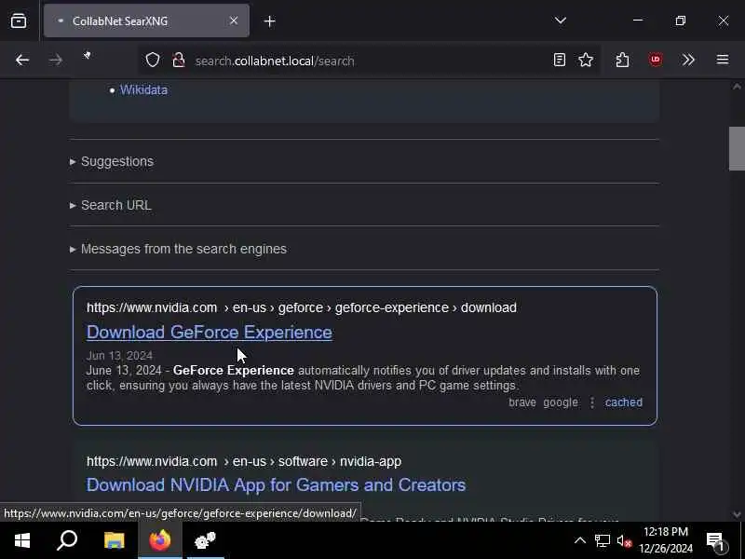The width and height of the screenshot is (745, 559).
Task: Open the uBlock Origin extension icon
Action: click(x=656, y=60)
